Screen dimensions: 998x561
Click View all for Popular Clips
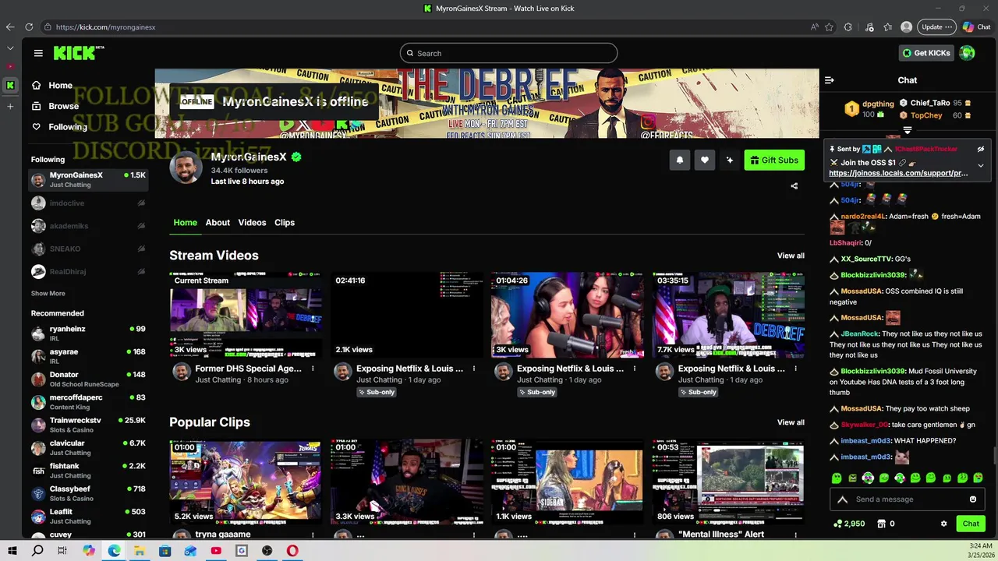click(x=791, y=422)
